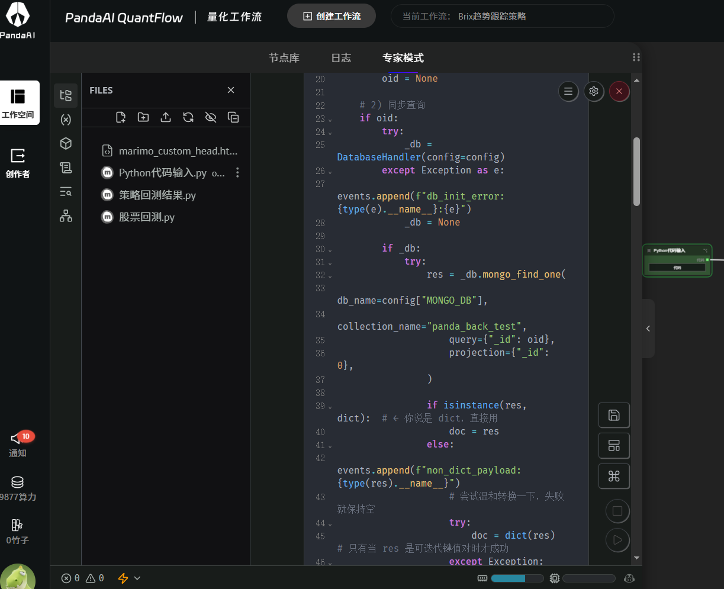
Task: Open the dependency graph panel icon
Action: pyautogui.click(x=66, y=215)
